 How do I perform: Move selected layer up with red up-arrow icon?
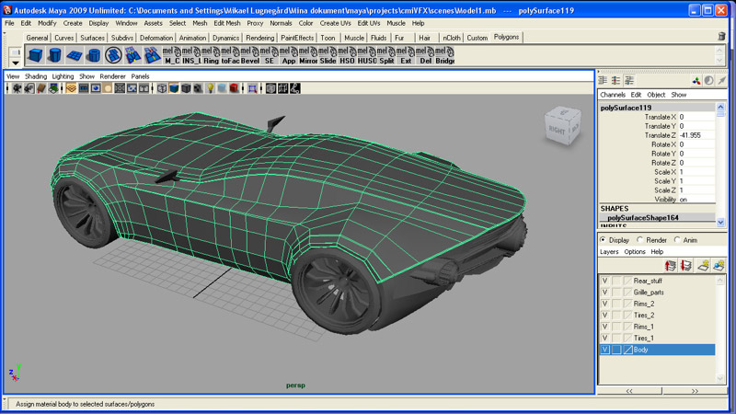coord(671,266)
